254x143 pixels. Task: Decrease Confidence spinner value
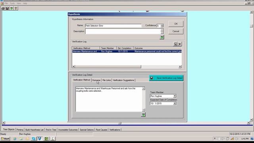coord(162,27)
